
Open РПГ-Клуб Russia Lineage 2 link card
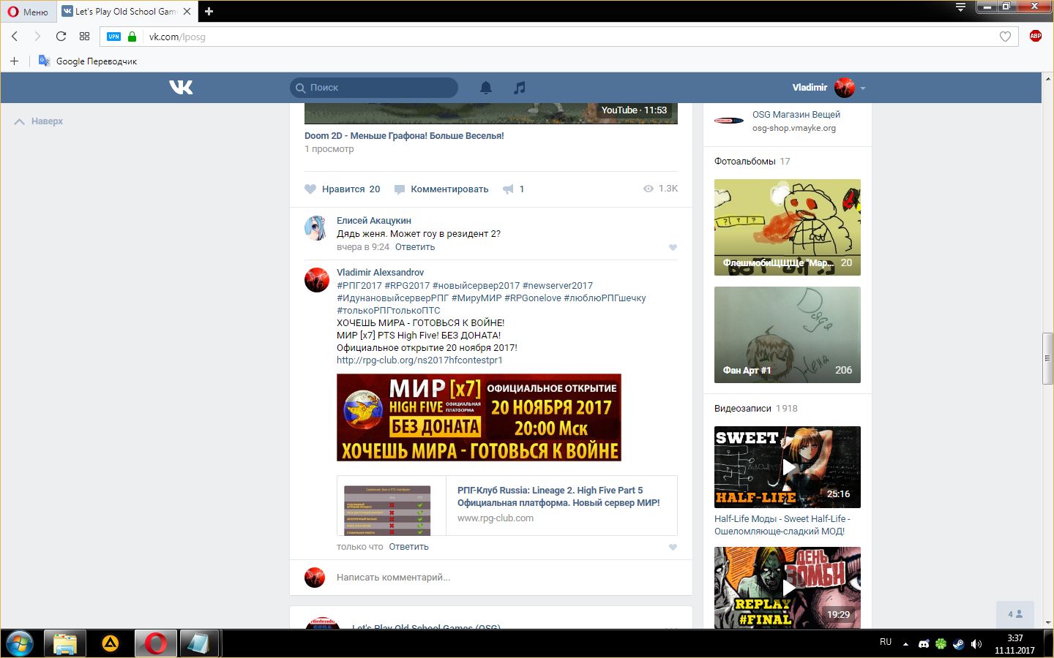coord(507,505)
